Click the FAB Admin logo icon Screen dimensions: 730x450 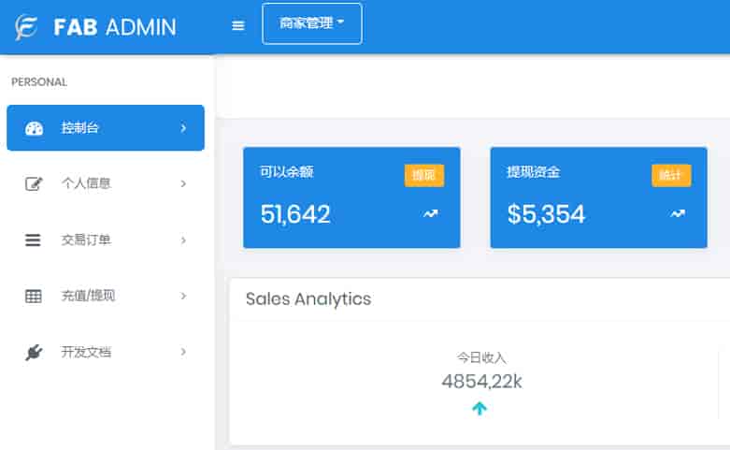(x=27, y=27)
